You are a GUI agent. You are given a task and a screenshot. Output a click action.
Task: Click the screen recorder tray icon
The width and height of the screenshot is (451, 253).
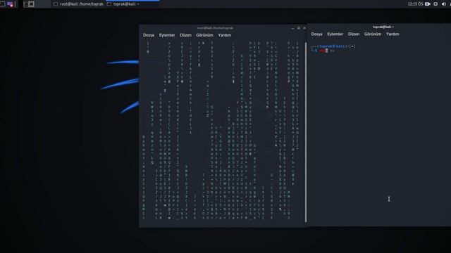coord(428,4)
